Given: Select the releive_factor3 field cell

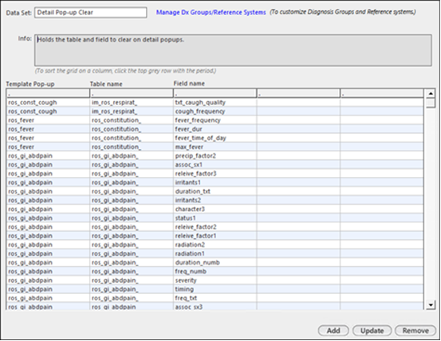Looking at the screenshot, I should (x=215, y=174).
